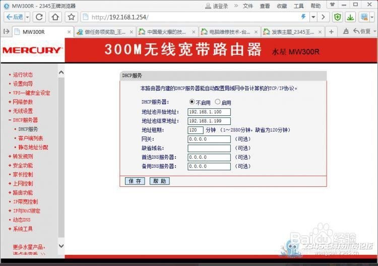Click 请登录 to sign in
The image size is (378, 266).
click(x=217, y=6)
